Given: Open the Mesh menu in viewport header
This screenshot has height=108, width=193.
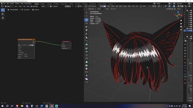Looking at the screenshot, I should click(121, 6).
